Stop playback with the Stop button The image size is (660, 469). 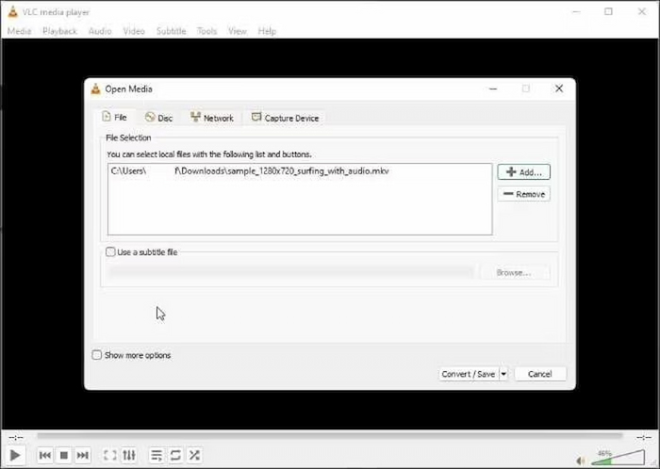pos(64,455)
